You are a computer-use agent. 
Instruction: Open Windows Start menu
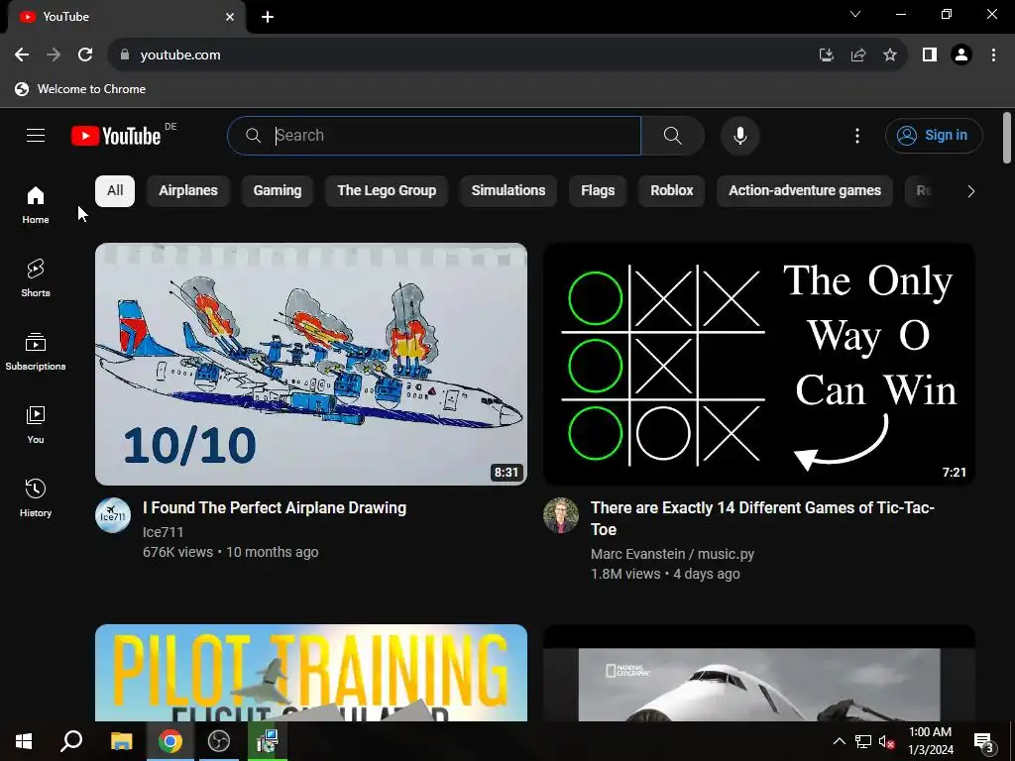tap(24, 741)
